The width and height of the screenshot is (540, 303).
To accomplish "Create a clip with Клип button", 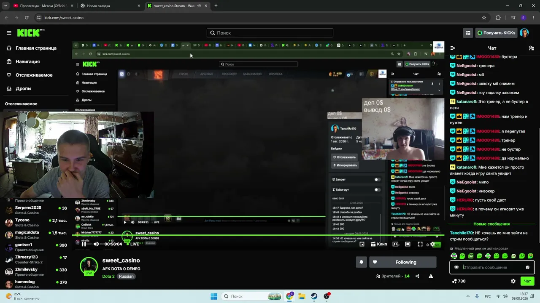I will pos(378,244).
